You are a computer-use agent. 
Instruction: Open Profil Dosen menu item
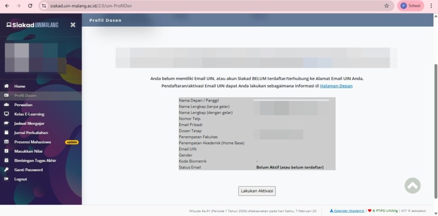25,96
